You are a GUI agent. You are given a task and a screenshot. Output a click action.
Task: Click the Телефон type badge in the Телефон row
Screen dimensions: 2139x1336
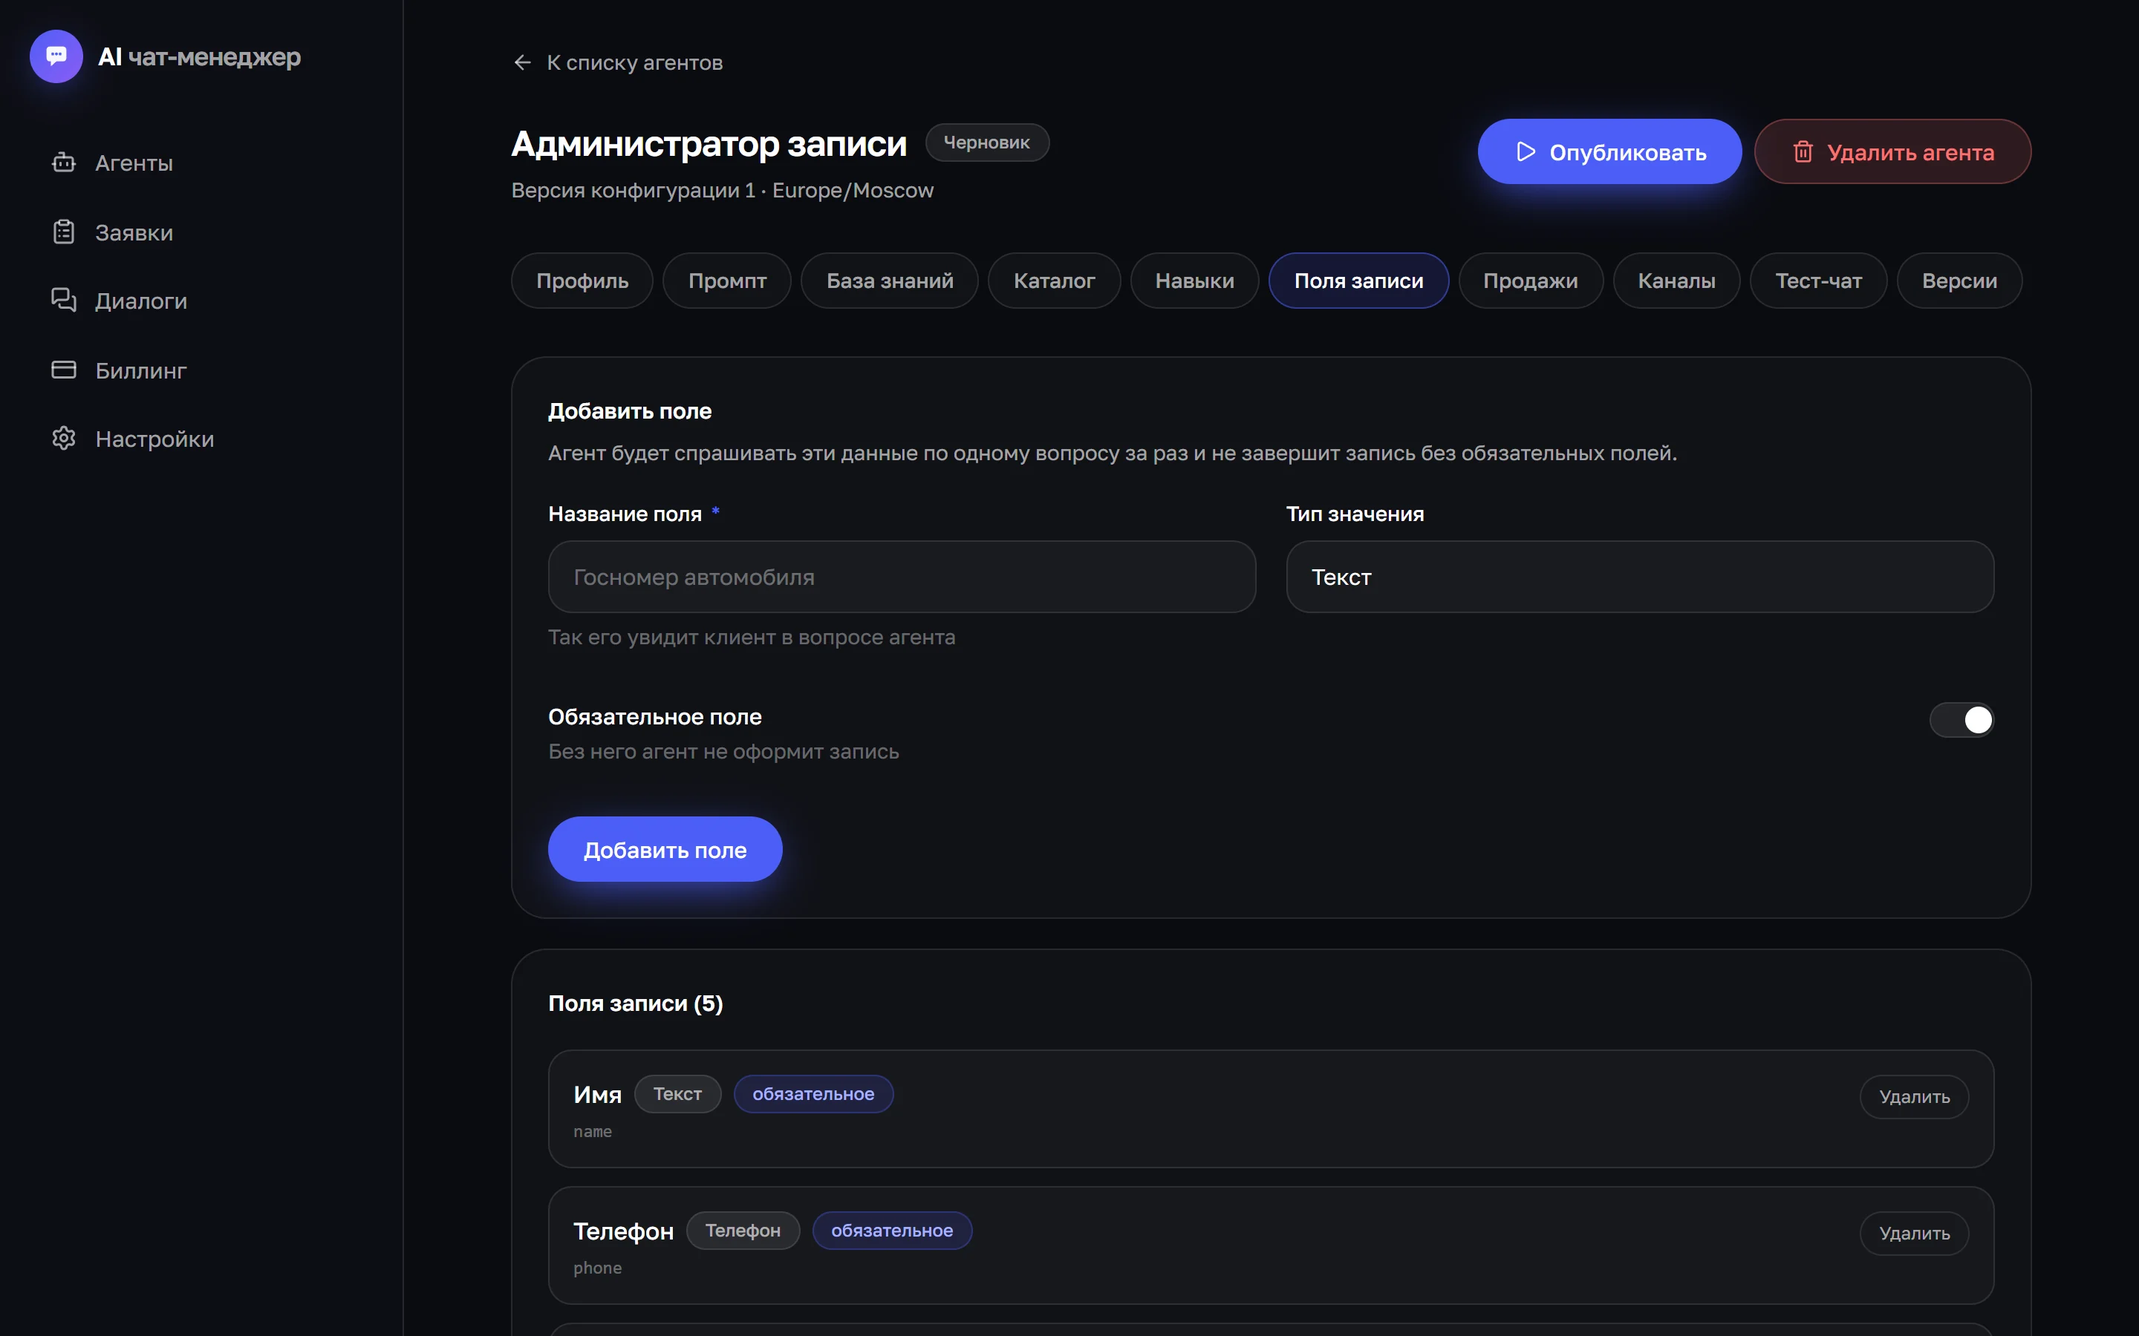(x=743, y=1231)
